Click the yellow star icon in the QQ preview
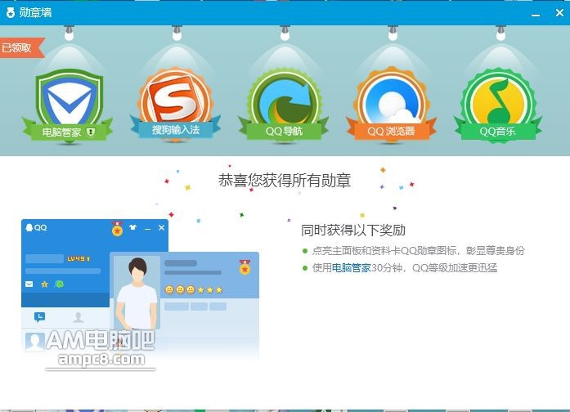The width and height of the screenshot is (570, 412). [x=44, y=284]
